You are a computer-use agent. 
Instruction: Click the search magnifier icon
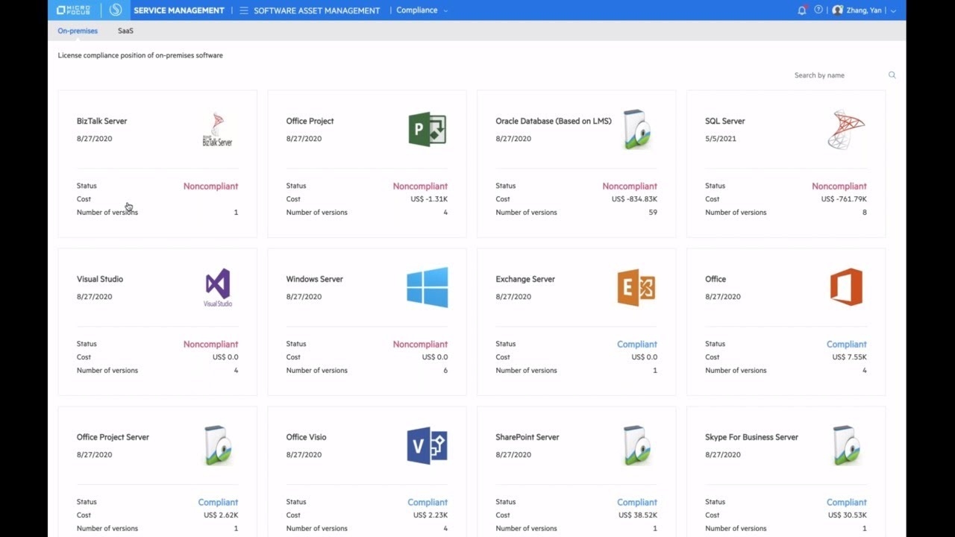[x=892, y=75]
